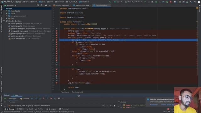Screen dimensions: 201x113
Task: Toggle breakpoint on name.concat line
Action: (57, 74)
